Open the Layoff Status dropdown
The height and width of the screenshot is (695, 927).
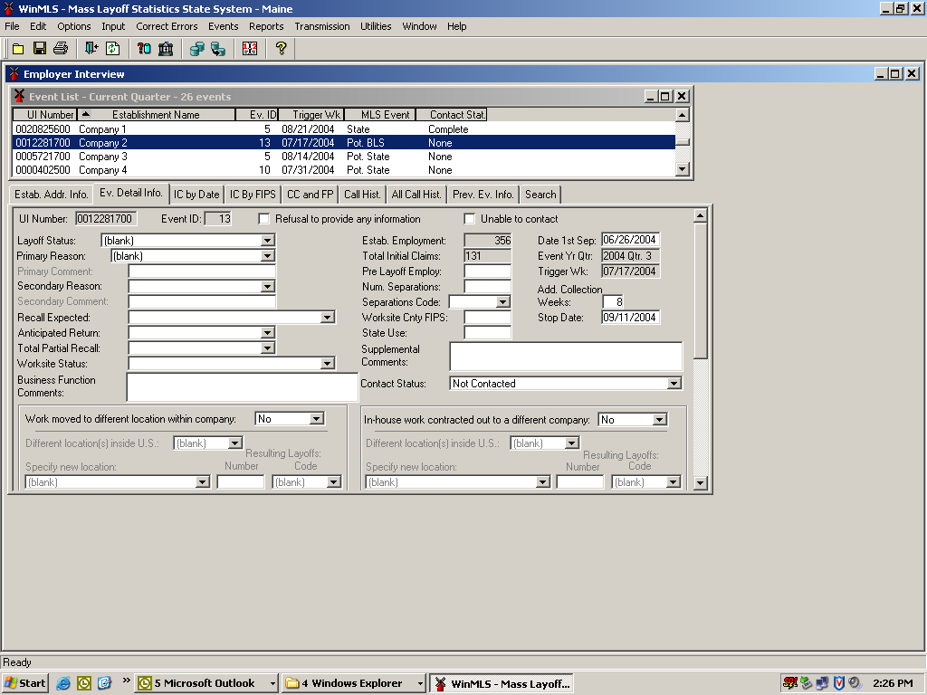pyautogui.click(x=267, y=241)
